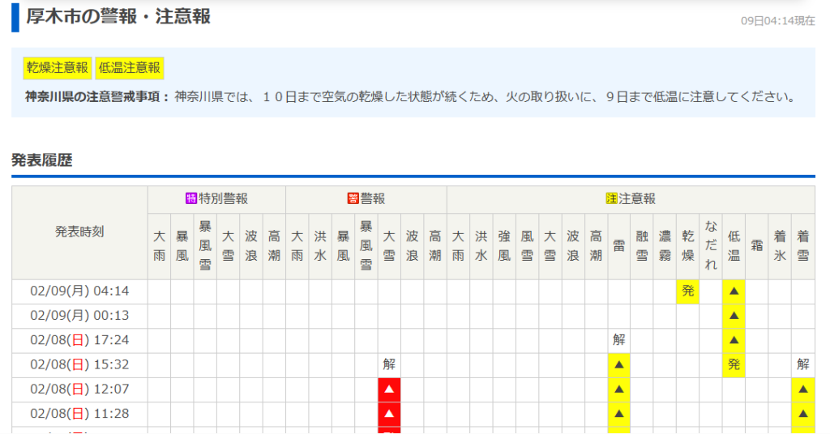Click the purple 特 special warning icon
830x434 pixels.
point(191,199)
